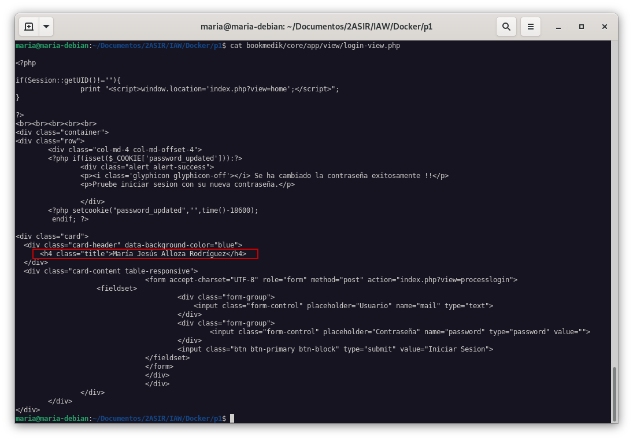The width and height of the screenshot is (633, 440).
Task: Open a new terminal tab
Action: click(x=29, y=27)
